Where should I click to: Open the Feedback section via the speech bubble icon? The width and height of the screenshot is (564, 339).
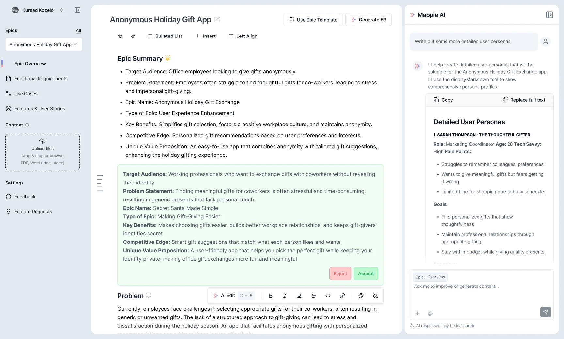pyautogui.click(x=9, y=197)
